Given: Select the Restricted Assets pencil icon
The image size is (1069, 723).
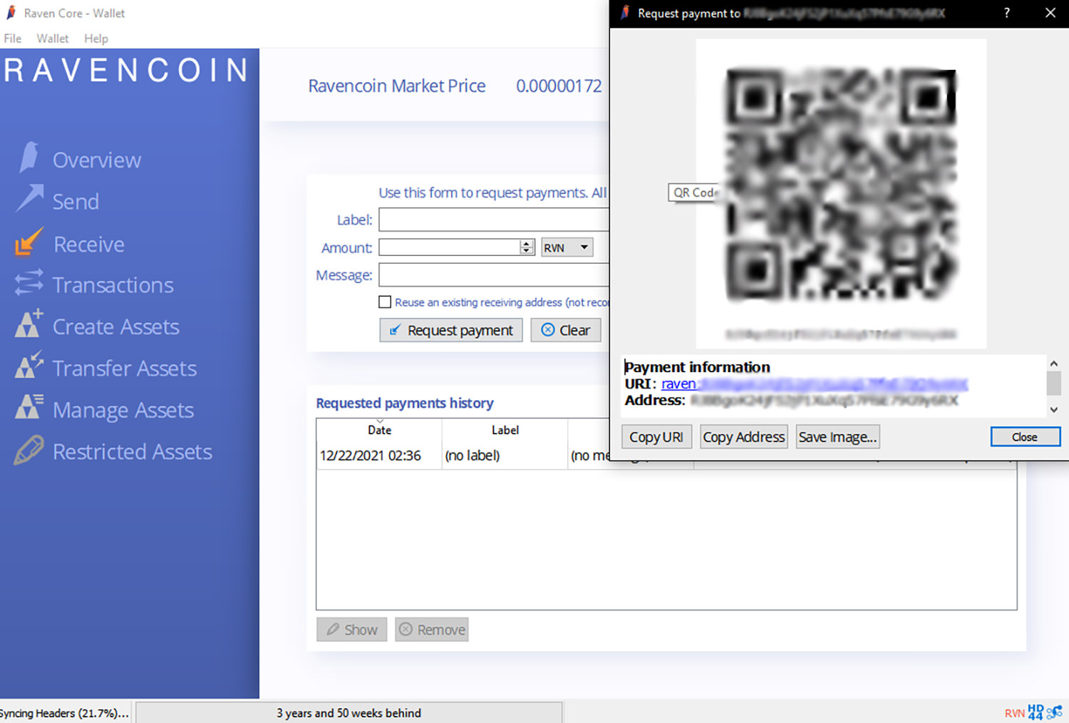Looking at the screenshot, I should pos(29,451).
